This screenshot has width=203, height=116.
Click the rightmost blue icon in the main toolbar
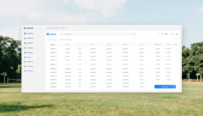pyautogui.click(x=177, y=34)
